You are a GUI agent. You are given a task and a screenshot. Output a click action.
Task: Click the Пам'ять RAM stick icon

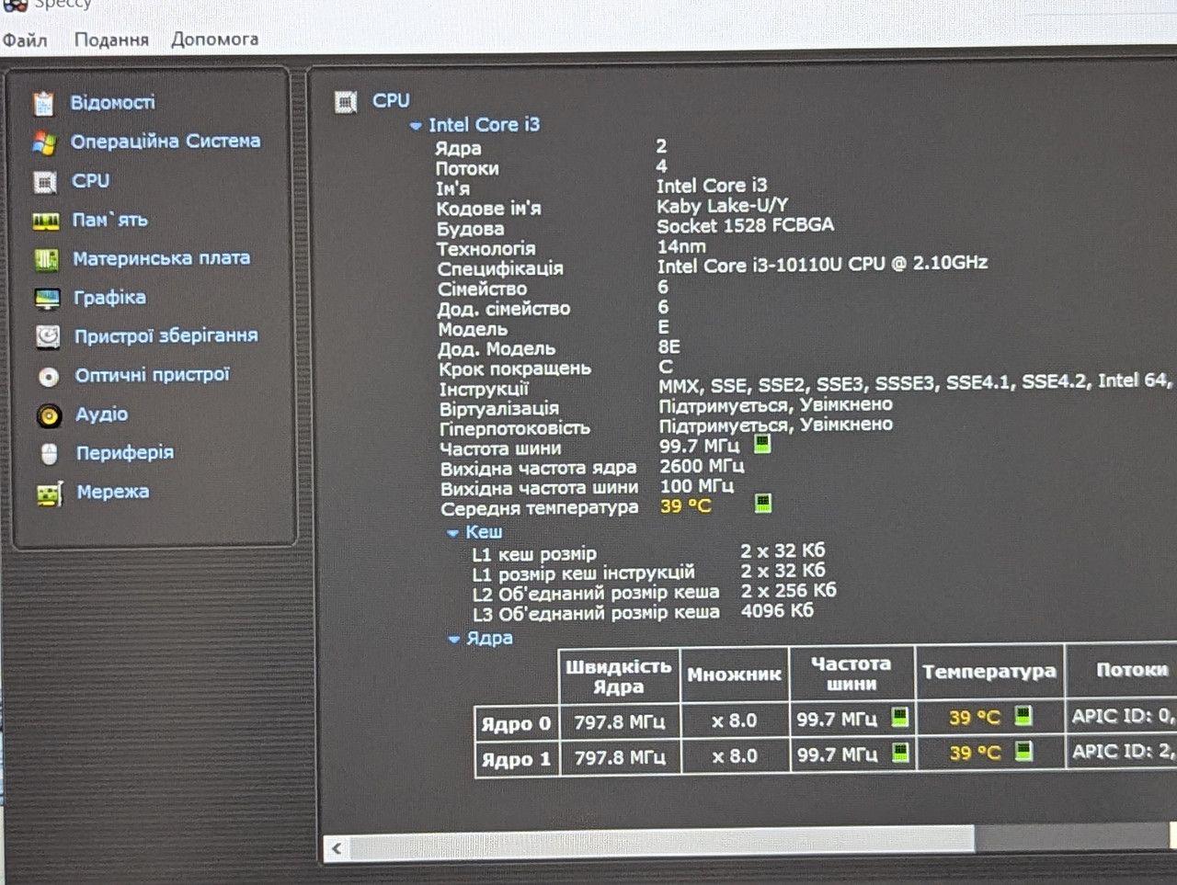click(x=46, y=221)
